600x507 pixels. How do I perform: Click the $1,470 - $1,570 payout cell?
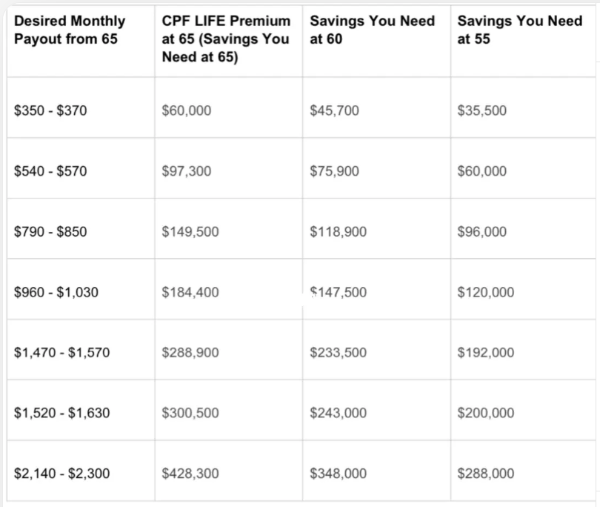(61, 353)
